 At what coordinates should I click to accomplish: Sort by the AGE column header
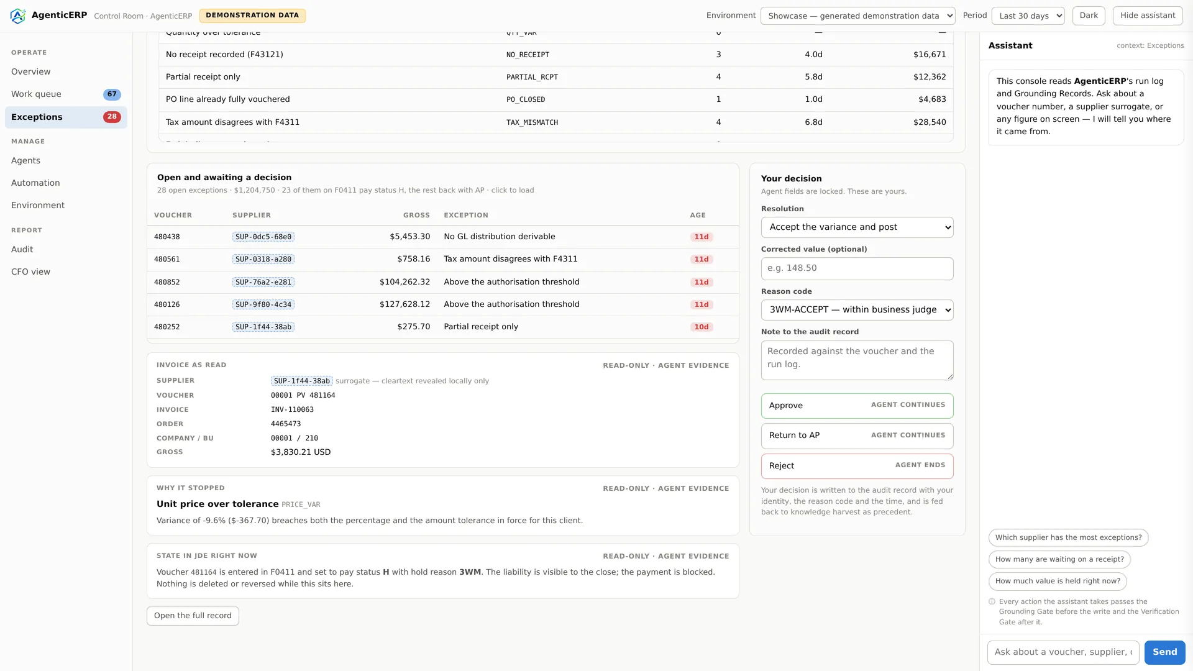[698, 216]
